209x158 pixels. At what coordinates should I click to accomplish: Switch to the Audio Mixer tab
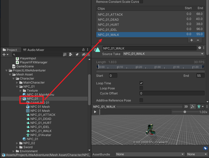(x=33, y=50)
